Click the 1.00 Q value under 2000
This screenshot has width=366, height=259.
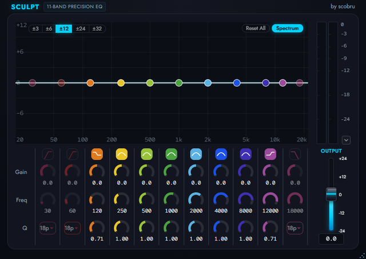(196, 239)
